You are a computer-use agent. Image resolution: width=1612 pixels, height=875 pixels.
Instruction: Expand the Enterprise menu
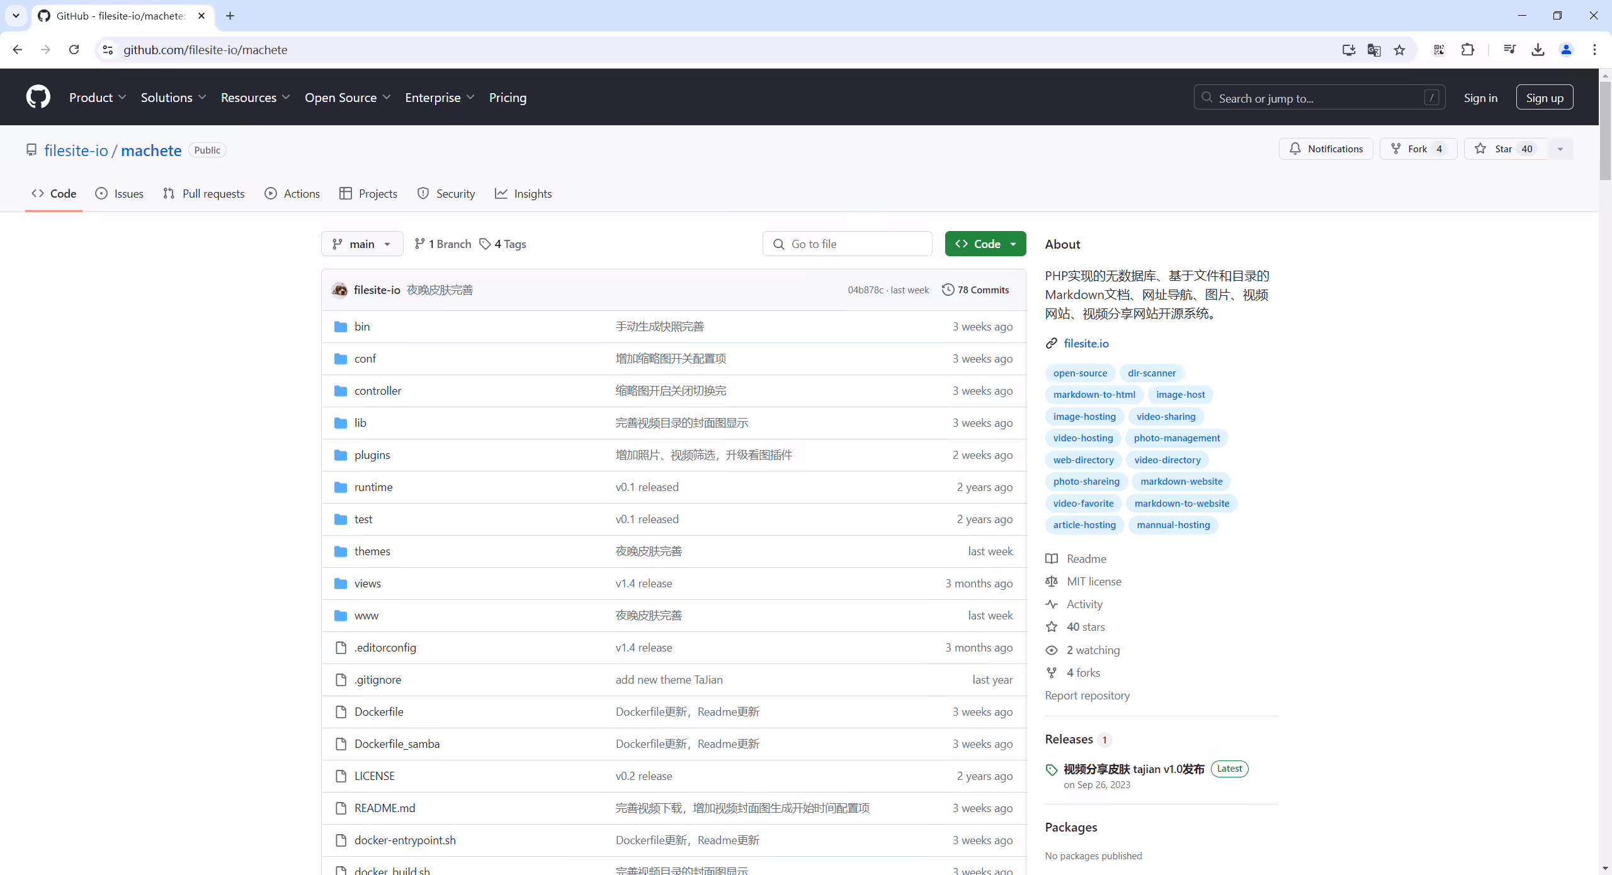point(440,98)
